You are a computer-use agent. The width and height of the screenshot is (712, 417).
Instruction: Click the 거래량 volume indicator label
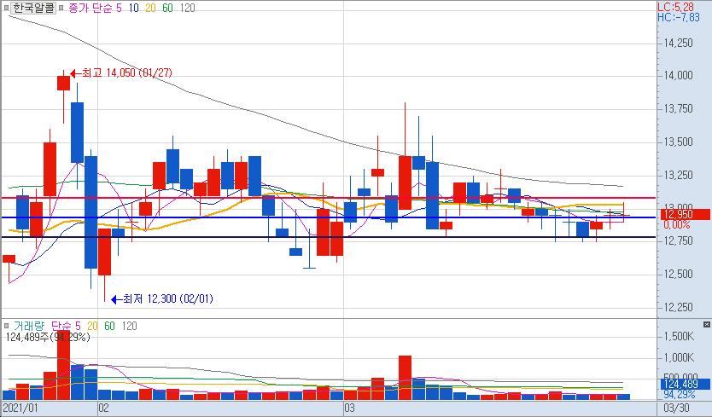[29, 326]
